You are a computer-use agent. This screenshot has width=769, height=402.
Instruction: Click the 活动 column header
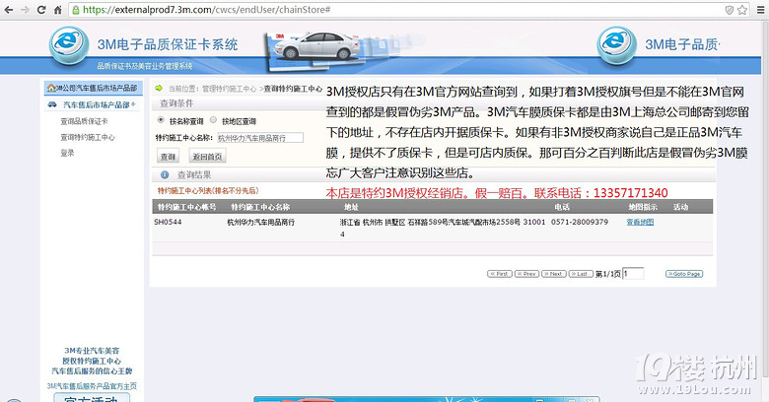(x=680, y=207)
